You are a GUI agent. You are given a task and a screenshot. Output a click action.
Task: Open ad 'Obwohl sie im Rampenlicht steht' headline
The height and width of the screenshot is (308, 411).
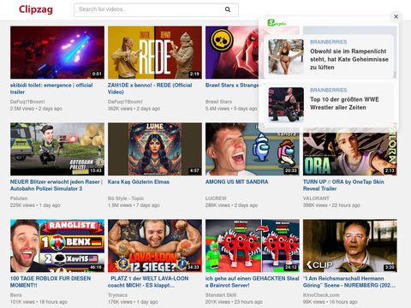[x=349, y=59]
